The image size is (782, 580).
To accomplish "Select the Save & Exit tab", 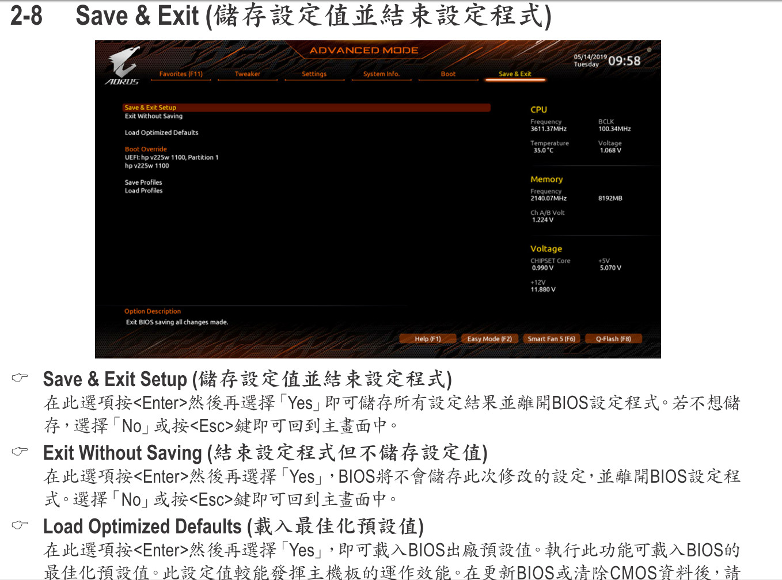I will click(x=515, y=74).
